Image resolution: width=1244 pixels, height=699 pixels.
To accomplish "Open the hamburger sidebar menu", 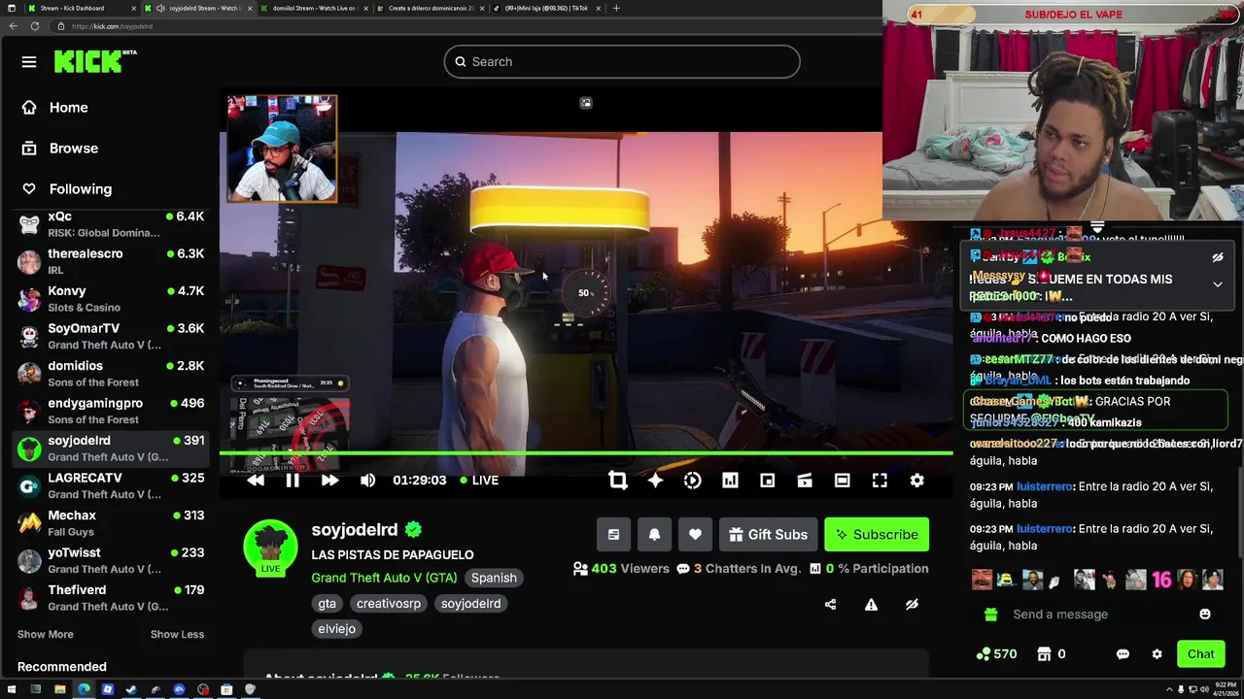I will click(x=29, y=62).
